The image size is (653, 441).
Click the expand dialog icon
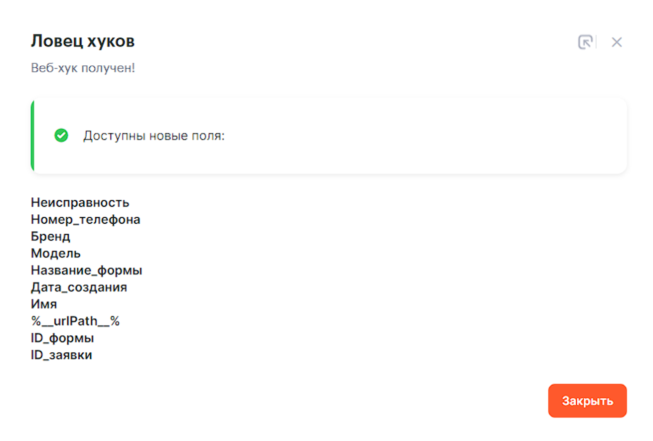pos(585,42)
